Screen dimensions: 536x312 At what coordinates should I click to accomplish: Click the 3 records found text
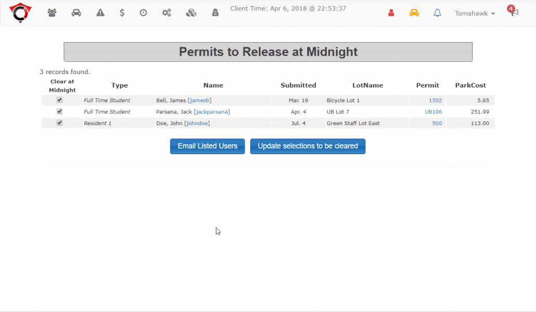[x=65, y=72]
